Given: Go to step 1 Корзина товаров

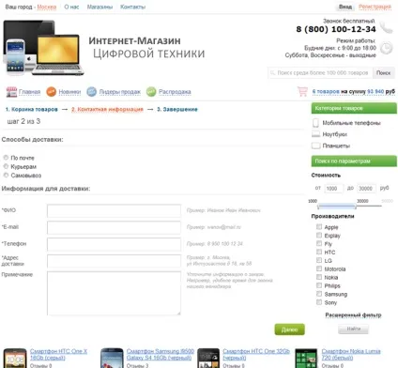Looking at the screenshot, I should click(32, 109).
